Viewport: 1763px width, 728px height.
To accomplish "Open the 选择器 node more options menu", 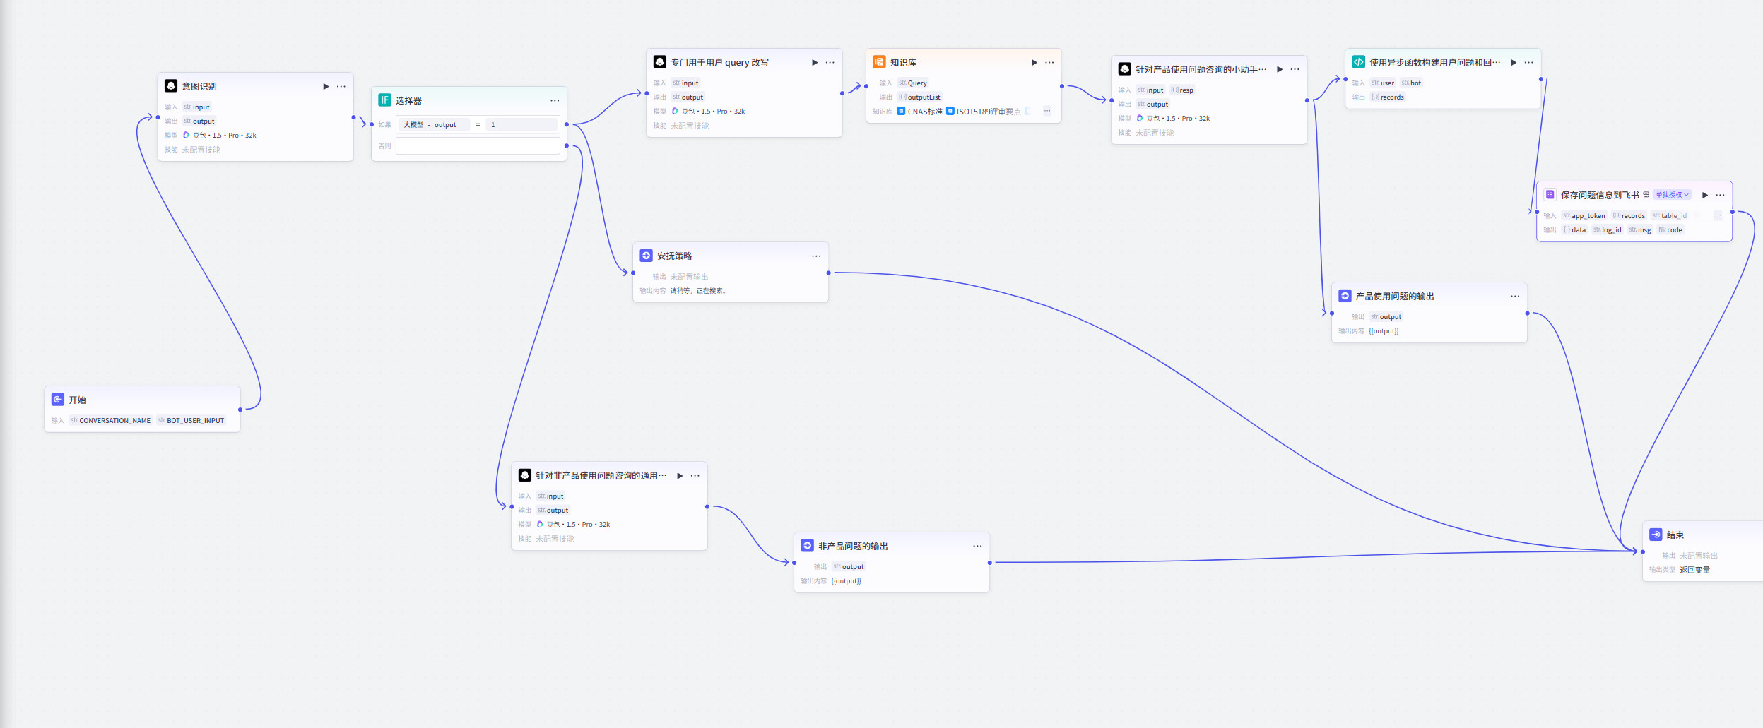I will (x=555, y=101).
